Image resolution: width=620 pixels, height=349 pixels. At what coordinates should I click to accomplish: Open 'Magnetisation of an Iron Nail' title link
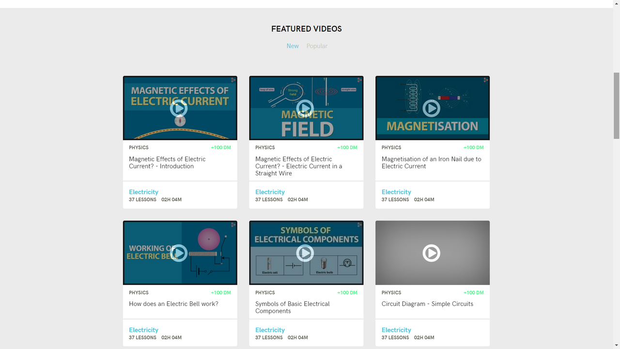[431, 162]
